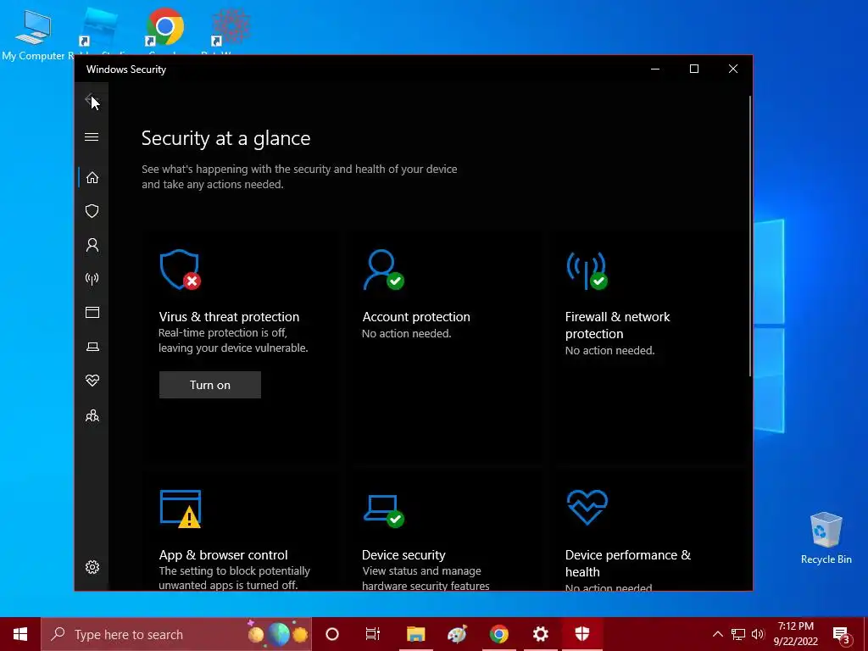Open Family options icon in sidebar
This screenshot has height=651, width=868.
(92, 415)
